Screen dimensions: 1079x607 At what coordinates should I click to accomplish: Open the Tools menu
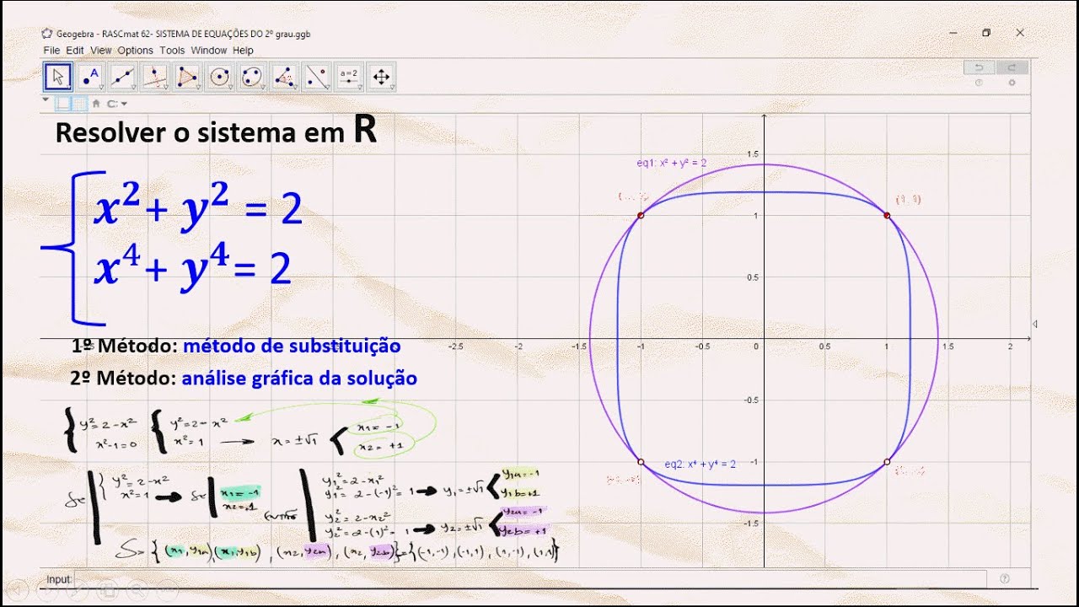[172, 51]
